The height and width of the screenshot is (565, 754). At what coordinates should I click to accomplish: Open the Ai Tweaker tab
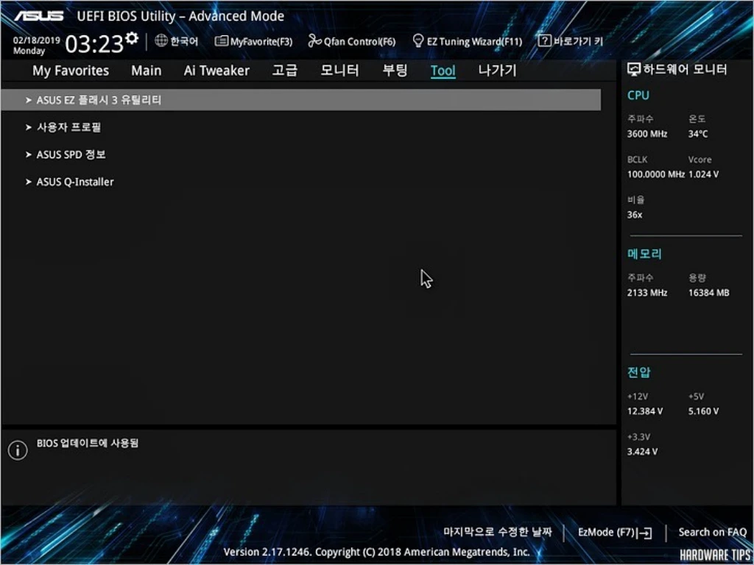coord(216,71)
